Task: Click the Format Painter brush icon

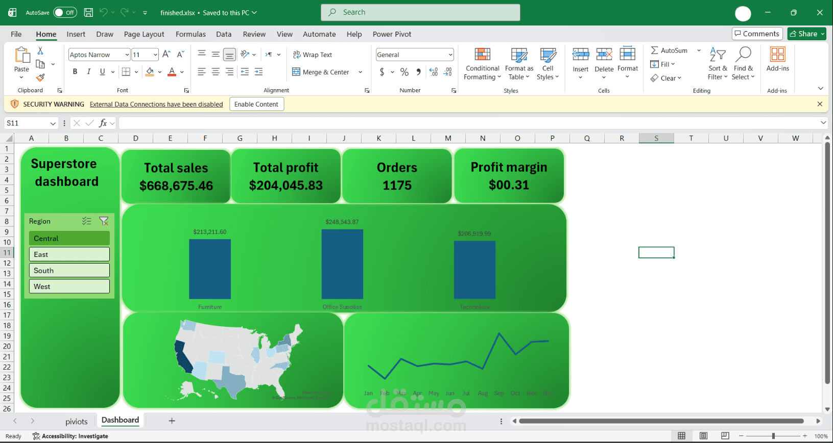Action: [40, 77]
